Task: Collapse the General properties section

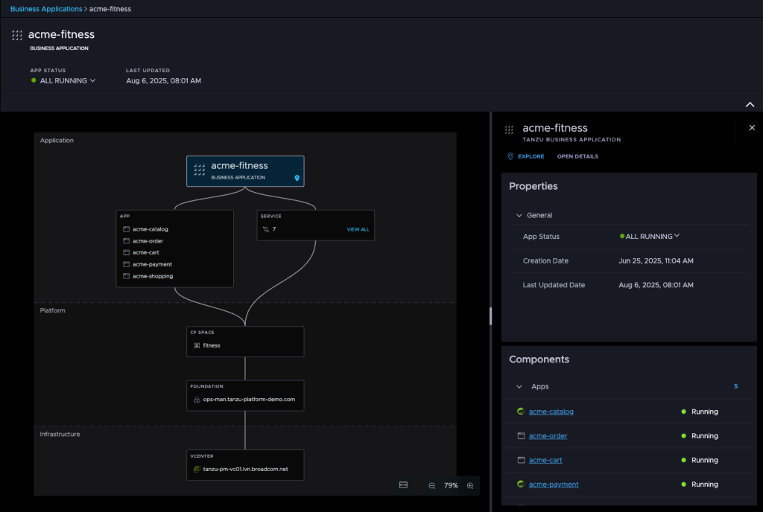Action: [519, 215]
